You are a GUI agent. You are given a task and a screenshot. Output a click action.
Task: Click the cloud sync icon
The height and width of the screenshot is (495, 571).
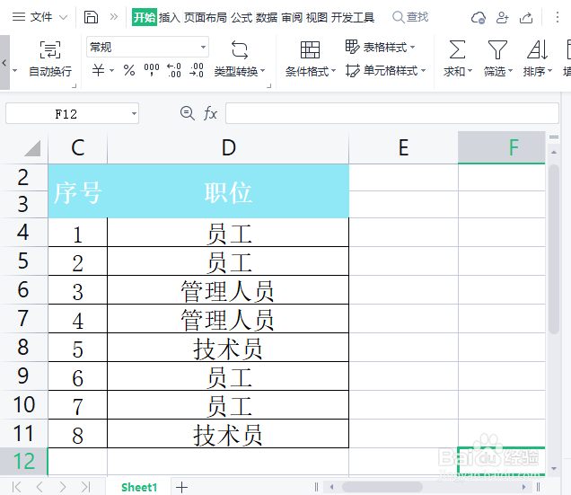coord(478,17)
